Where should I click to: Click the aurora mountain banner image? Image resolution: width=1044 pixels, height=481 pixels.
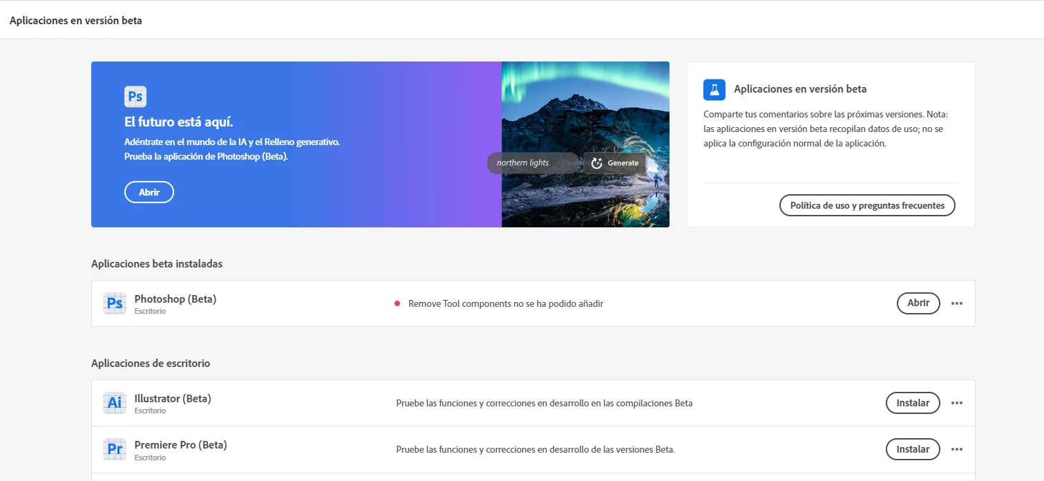click(585, 144)
